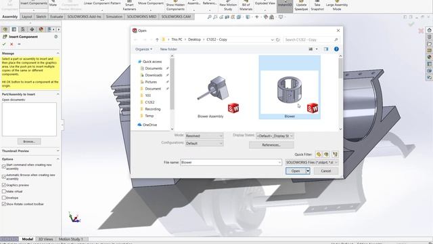Click the Take Snapshot tool

[317, 5]
